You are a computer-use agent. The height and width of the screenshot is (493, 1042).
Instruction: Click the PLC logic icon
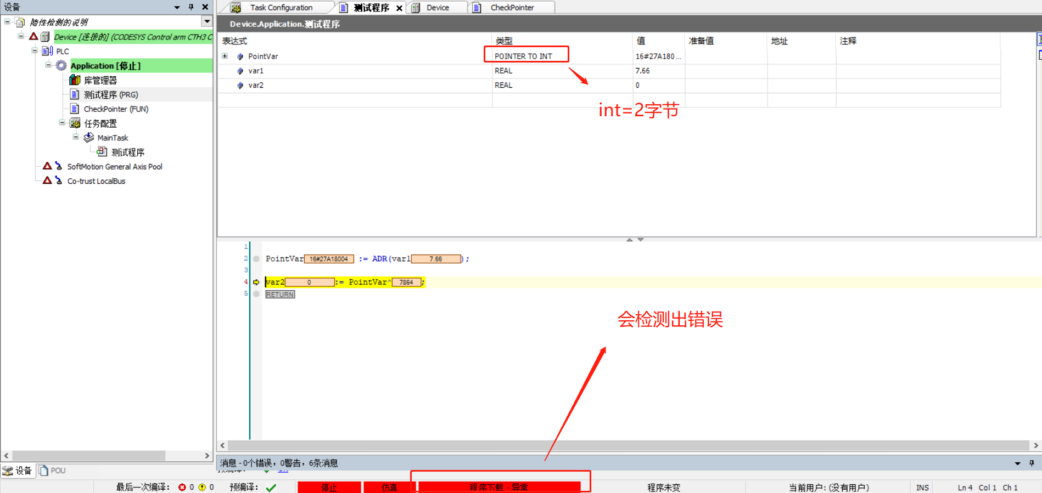(48, 51)
